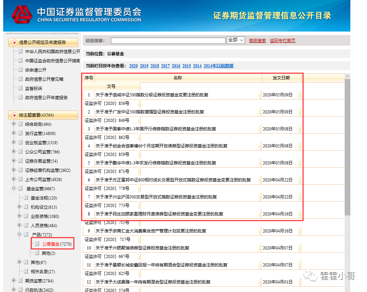
Task: Click the vertical scrollbar thumb of the list
Action: 348,147
